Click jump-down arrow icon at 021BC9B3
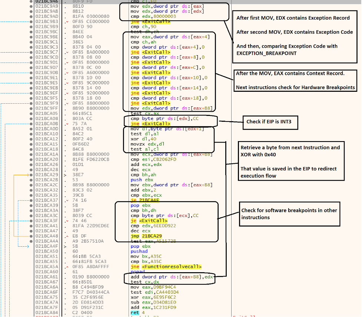362x317 pixels. (x=67, y=22)
